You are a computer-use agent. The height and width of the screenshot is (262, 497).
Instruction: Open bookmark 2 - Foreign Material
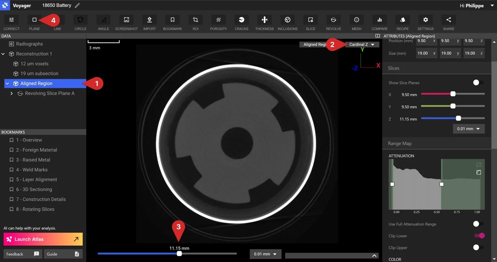[36, 150]
